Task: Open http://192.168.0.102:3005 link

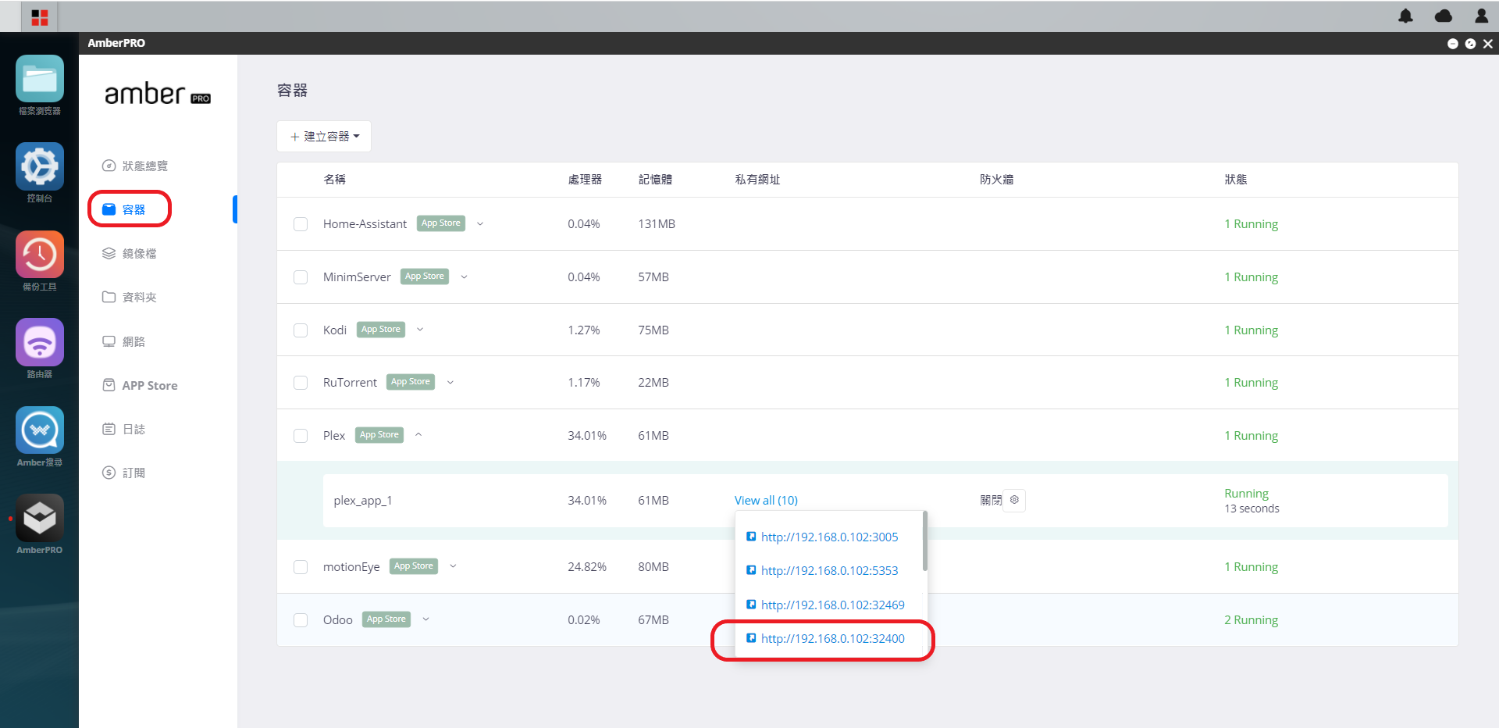Action: click(x=829, y=537)
